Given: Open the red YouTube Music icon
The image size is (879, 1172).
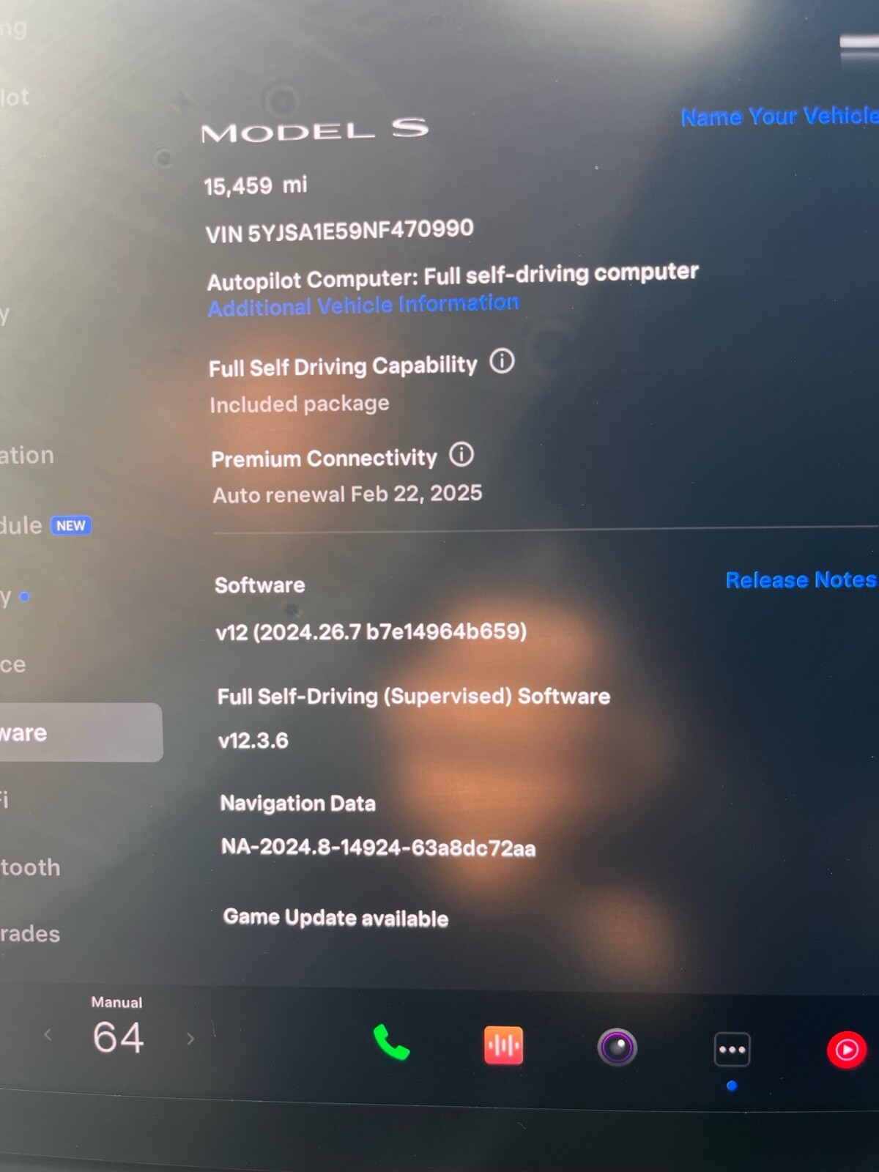Looking at the screenshot, I should [847, 1050].
